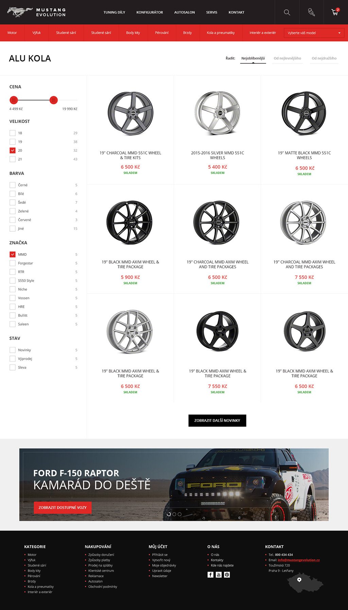Select Interiér a exteriér category
This screenshot has width=348, height=610.
pos(263,33)
